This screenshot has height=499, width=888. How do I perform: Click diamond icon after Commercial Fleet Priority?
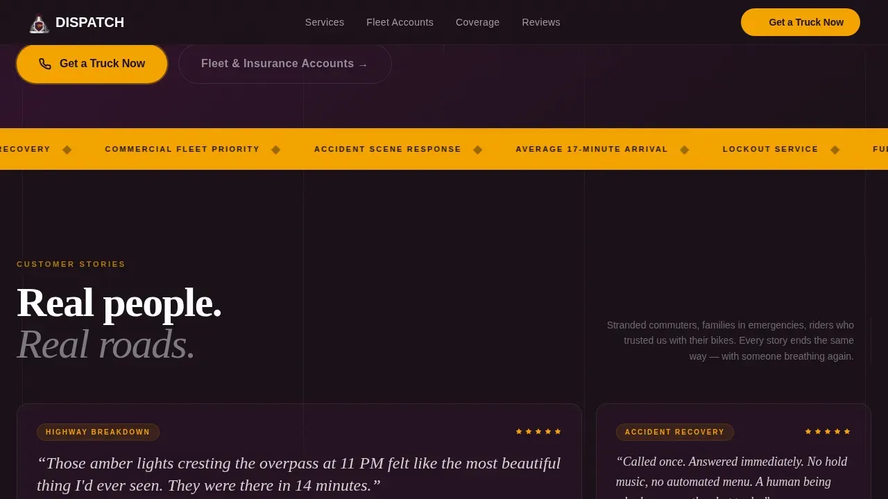pyautogui.click(x=275, y=150)
